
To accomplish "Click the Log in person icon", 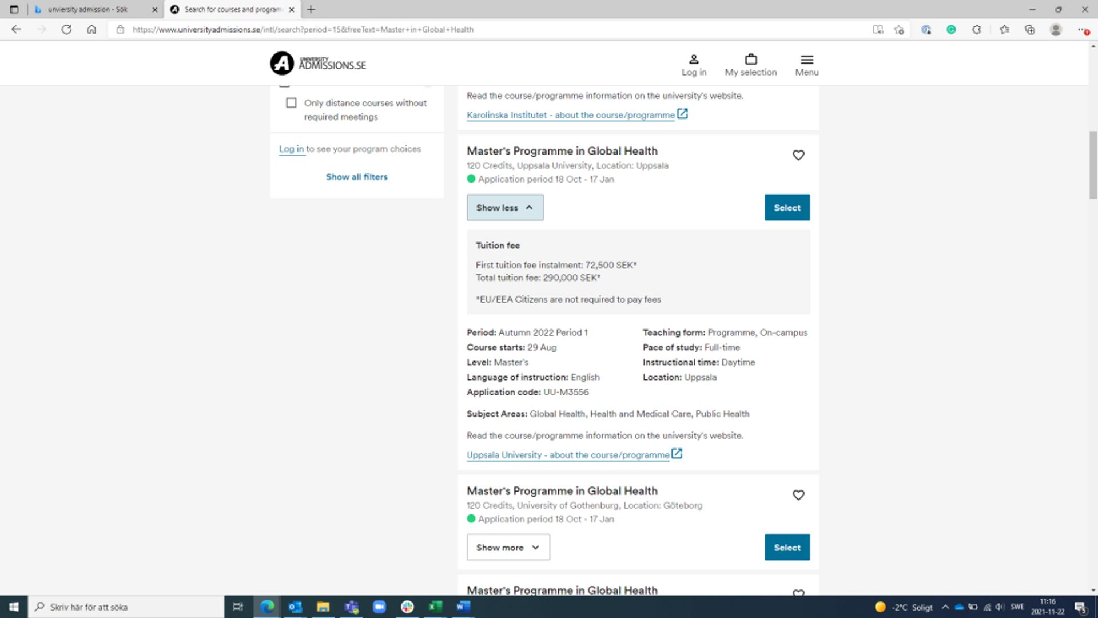I will point(694,59).
